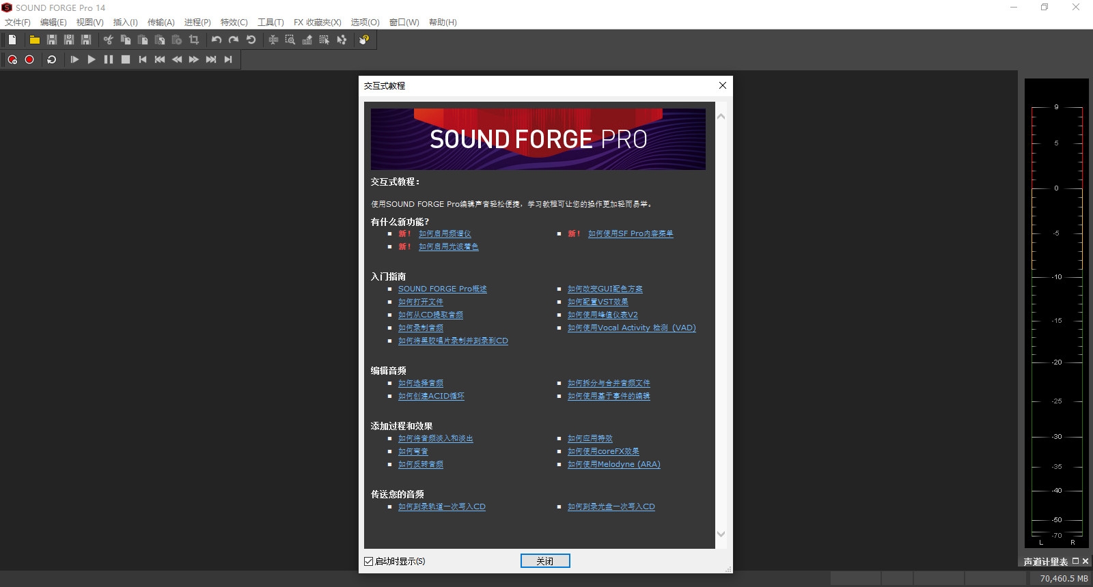The width and height of the screenshot is (1093, 587).
Task: Open the SOUND FORGE Pro概述 link
Action: click(443, 289)
